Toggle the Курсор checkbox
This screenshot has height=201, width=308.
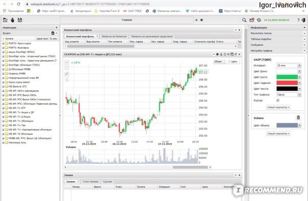tap(278, 100)
